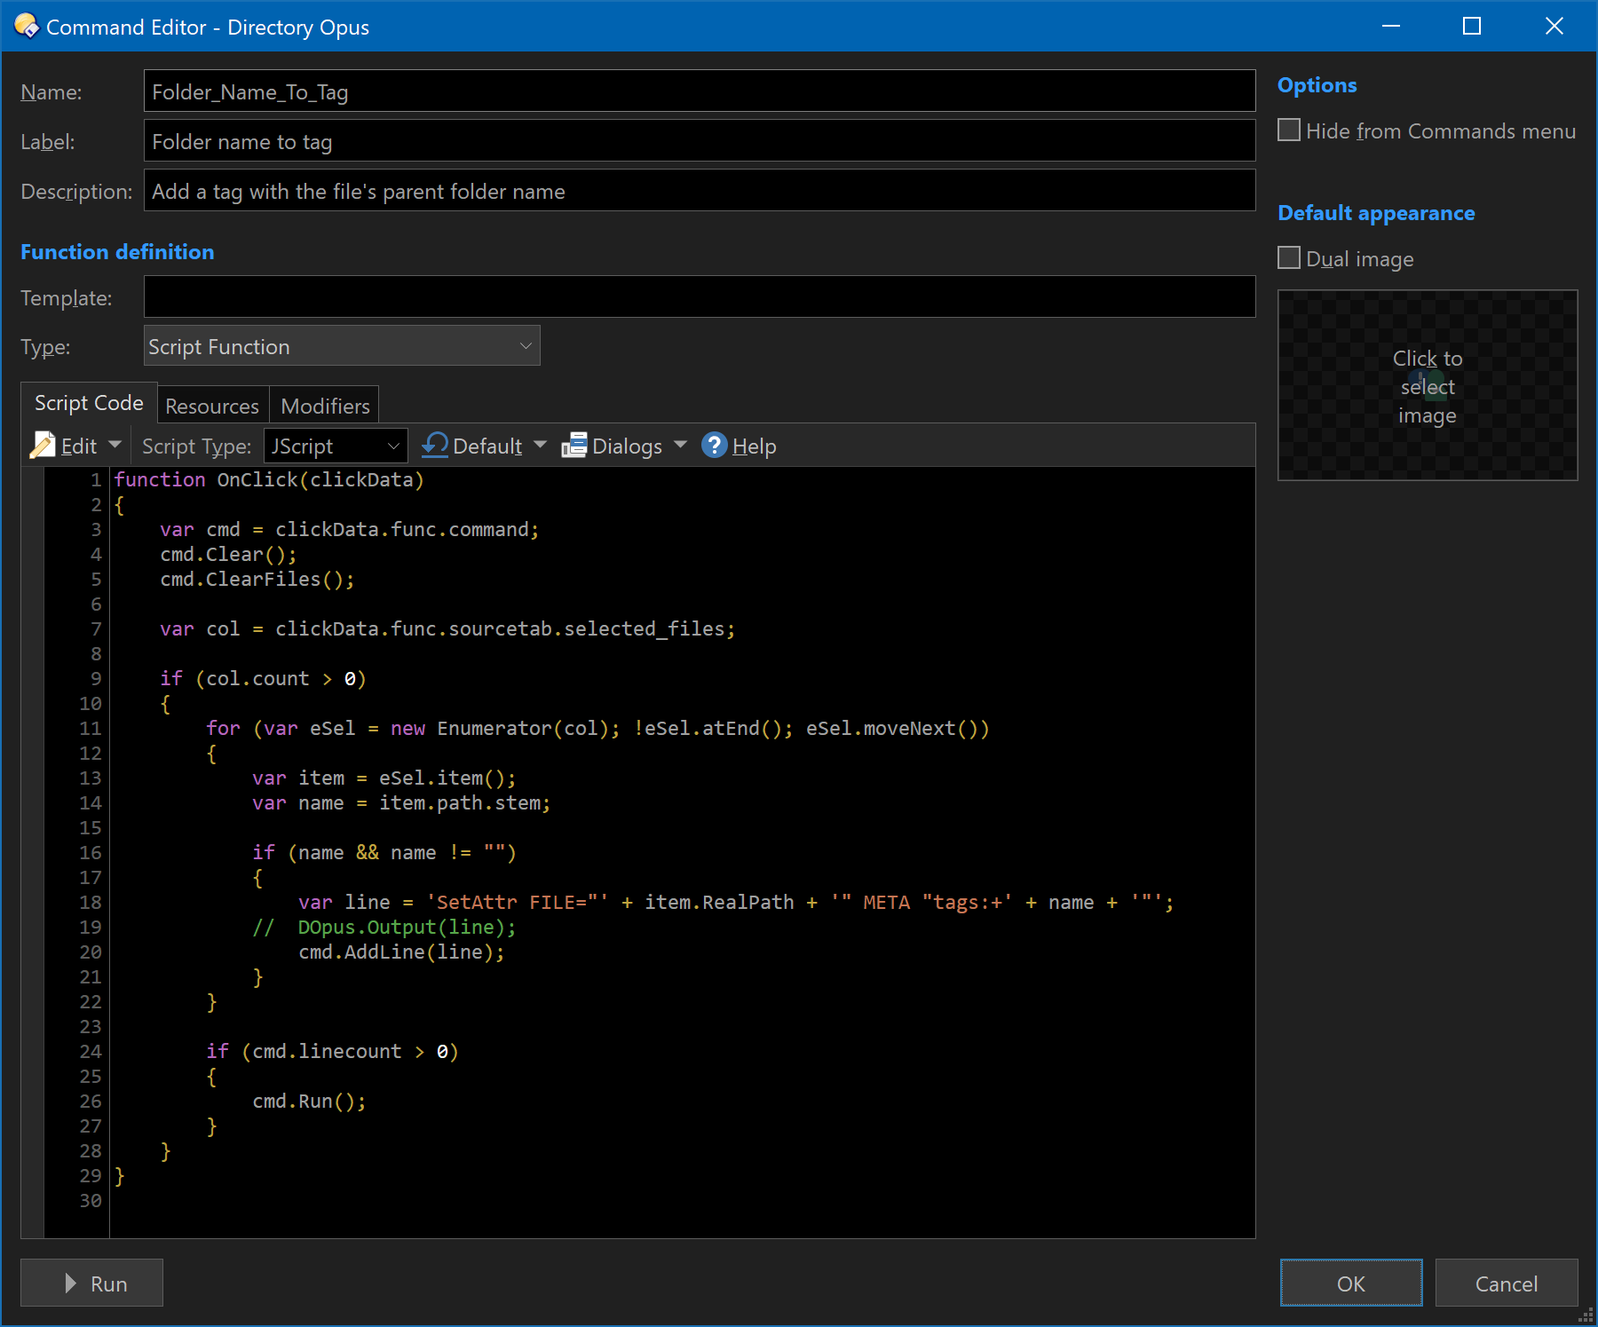This screenshot has height=1327, width=1598.
Task: Click code line 'if (cmd.linecount > 0)'
Action: click(332, 1051)
